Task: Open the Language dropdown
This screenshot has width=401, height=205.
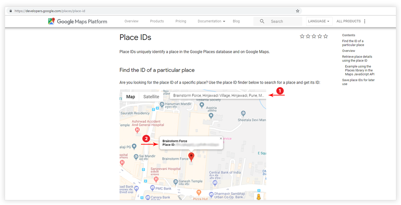Action: click(318, 21)
